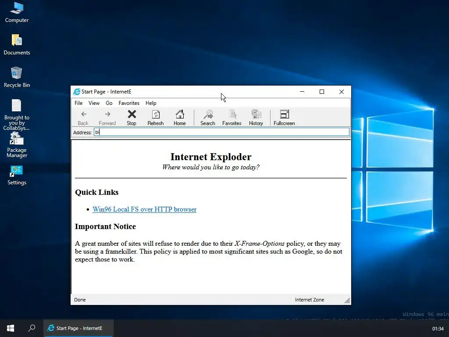The width and height of the screenshot is (449, 337).
Task: Open the Favorites menu in menu bar
Action: pyautogui.click(x=129, y=103)
